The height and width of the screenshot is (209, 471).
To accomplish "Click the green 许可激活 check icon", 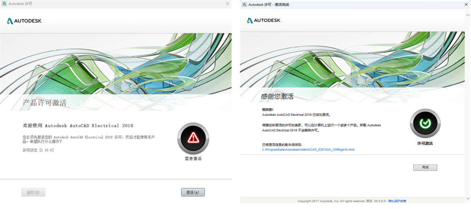I will point(425,123).
